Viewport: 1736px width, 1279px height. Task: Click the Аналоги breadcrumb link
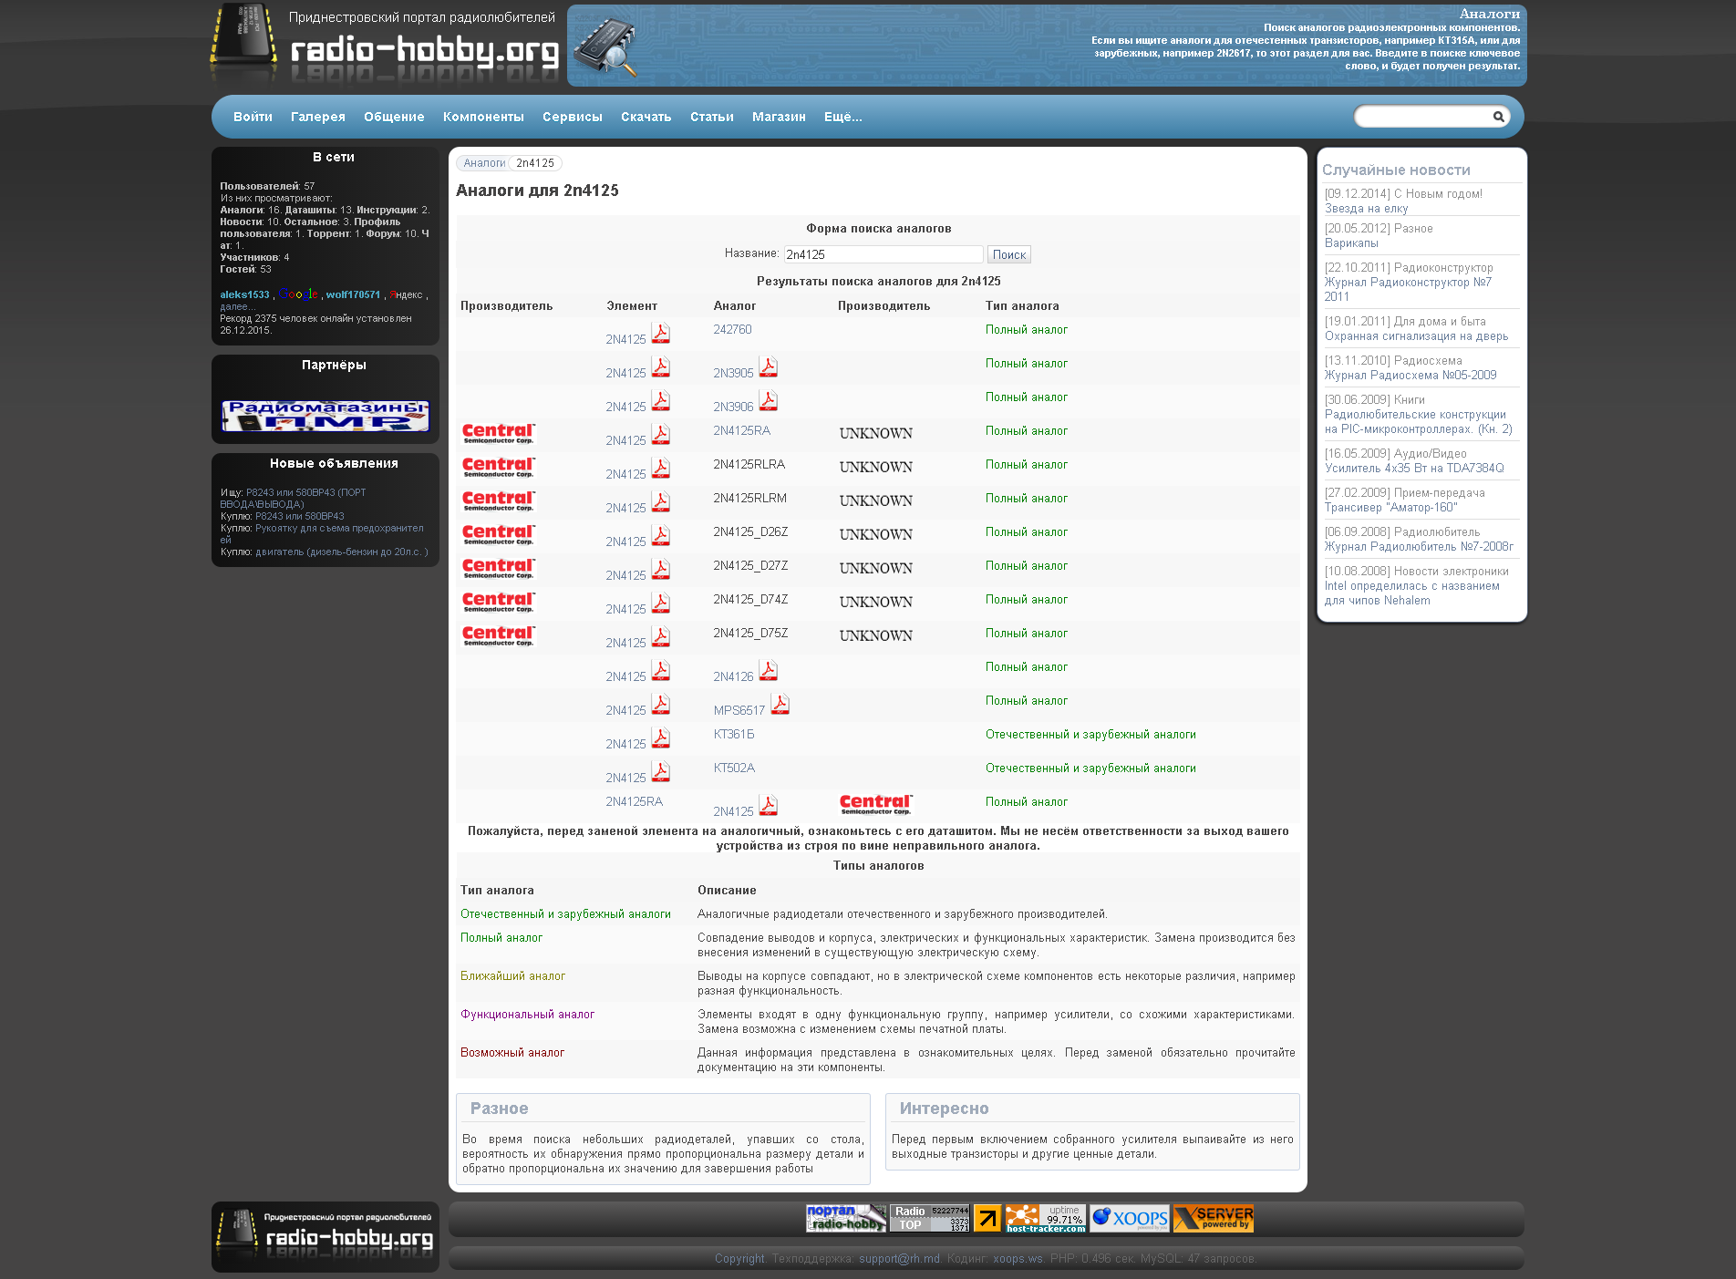pos(483,163)
